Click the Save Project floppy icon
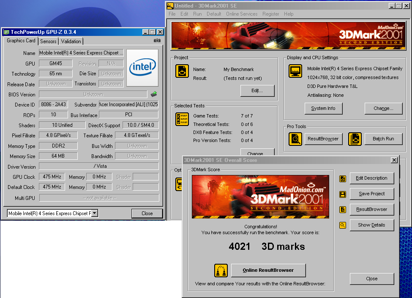Screen dimensions: 412x298 [x=343, y=194]
